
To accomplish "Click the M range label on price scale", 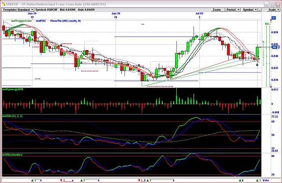I will pos(266,24).
